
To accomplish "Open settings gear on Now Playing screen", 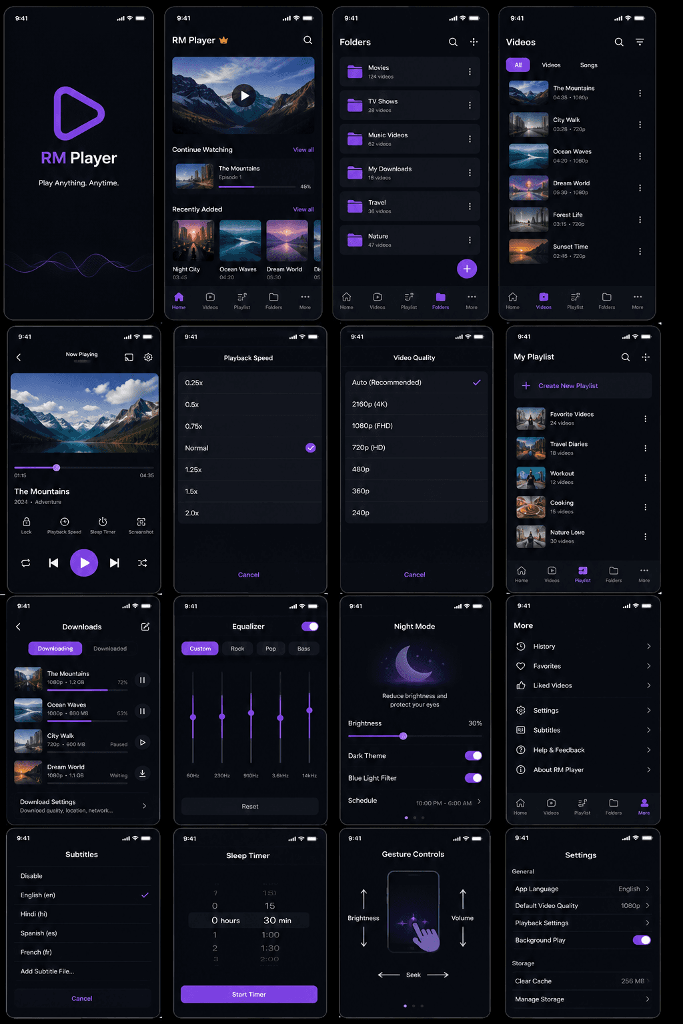I will [x=148, y=357].
